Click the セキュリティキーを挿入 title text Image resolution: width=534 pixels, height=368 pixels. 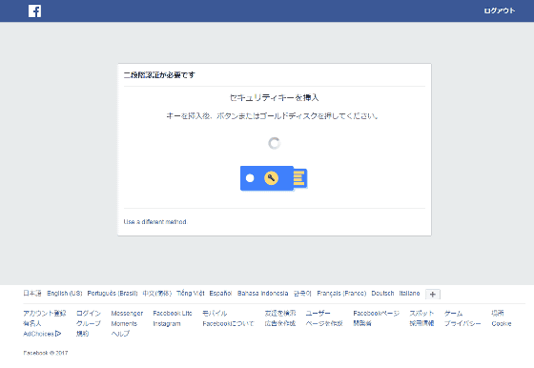click(275, 97)
